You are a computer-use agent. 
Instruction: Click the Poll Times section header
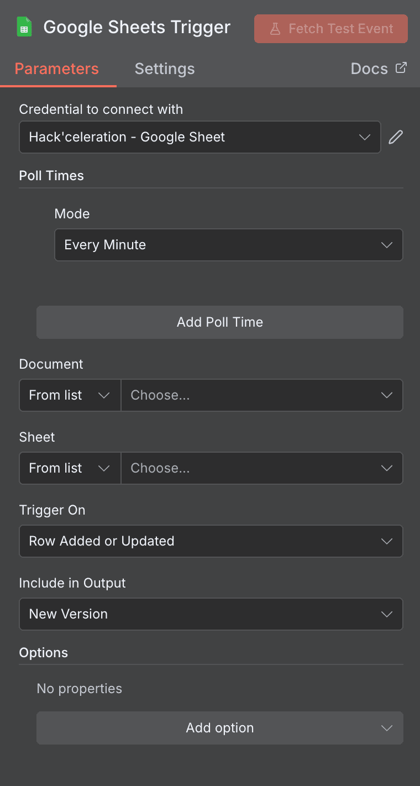point(51,175)
